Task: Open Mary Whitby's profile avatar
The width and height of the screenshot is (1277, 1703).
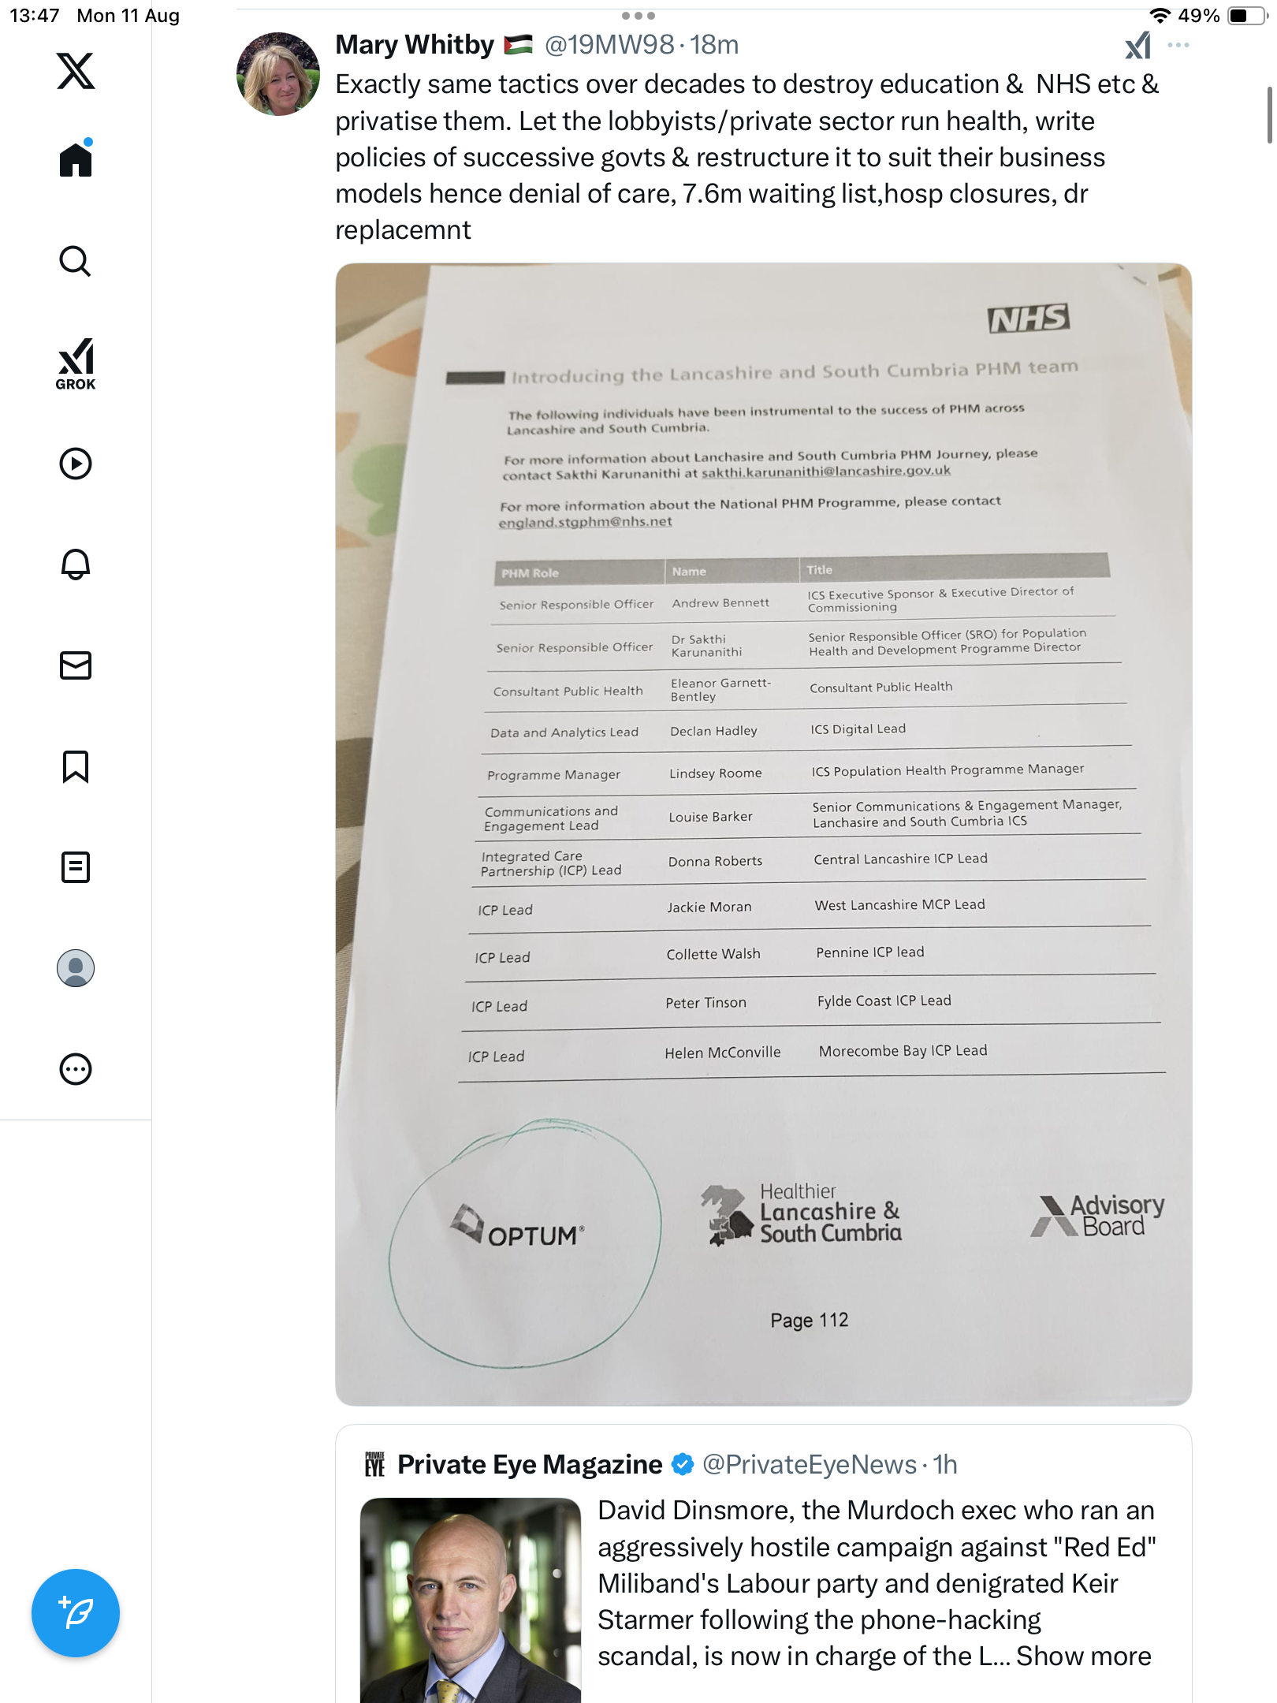Action: pyautogui.click(x=278, y=74)
